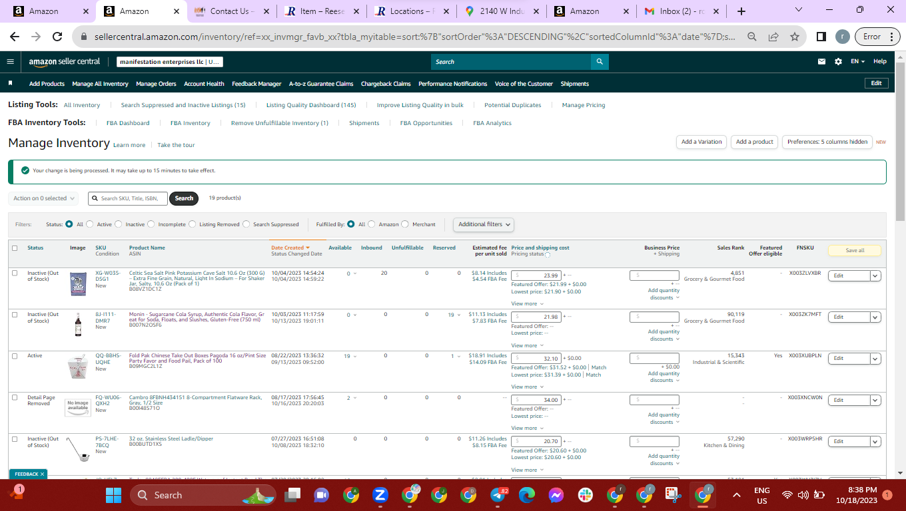906x511 pixels.
Task: Open Telegram from the taskbar
Action: click(x=498, y=495)
